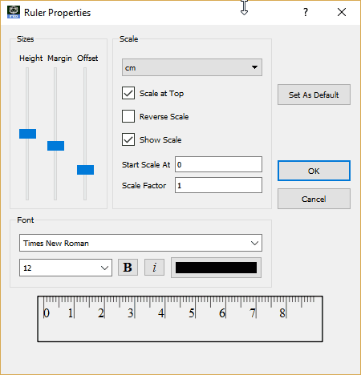This screenshot has width=361, height=375.
Task: Close the Ruler Properties dialog
Action: click(x=342, y=12)
